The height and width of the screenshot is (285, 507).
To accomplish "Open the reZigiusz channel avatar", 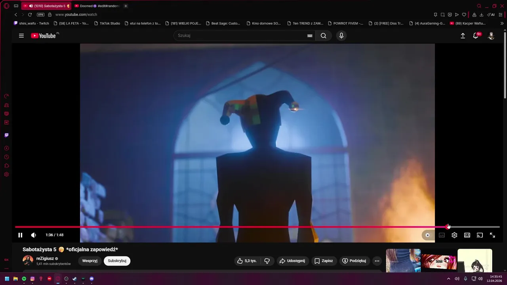I will point(28,260).
